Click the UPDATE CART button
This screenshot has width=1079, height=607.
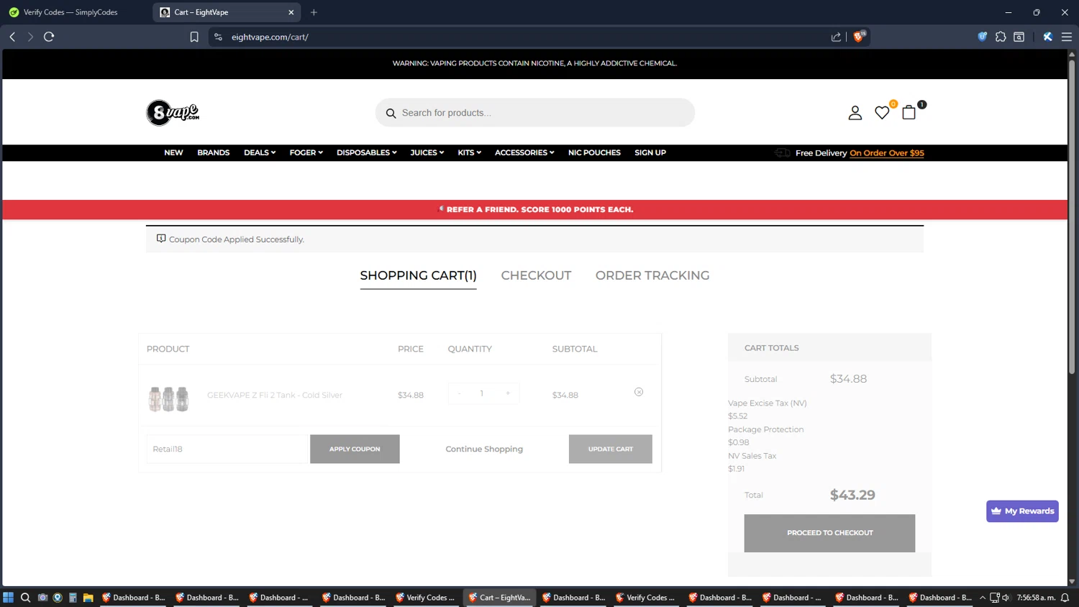pyautogui.click(x=611, y=449)
